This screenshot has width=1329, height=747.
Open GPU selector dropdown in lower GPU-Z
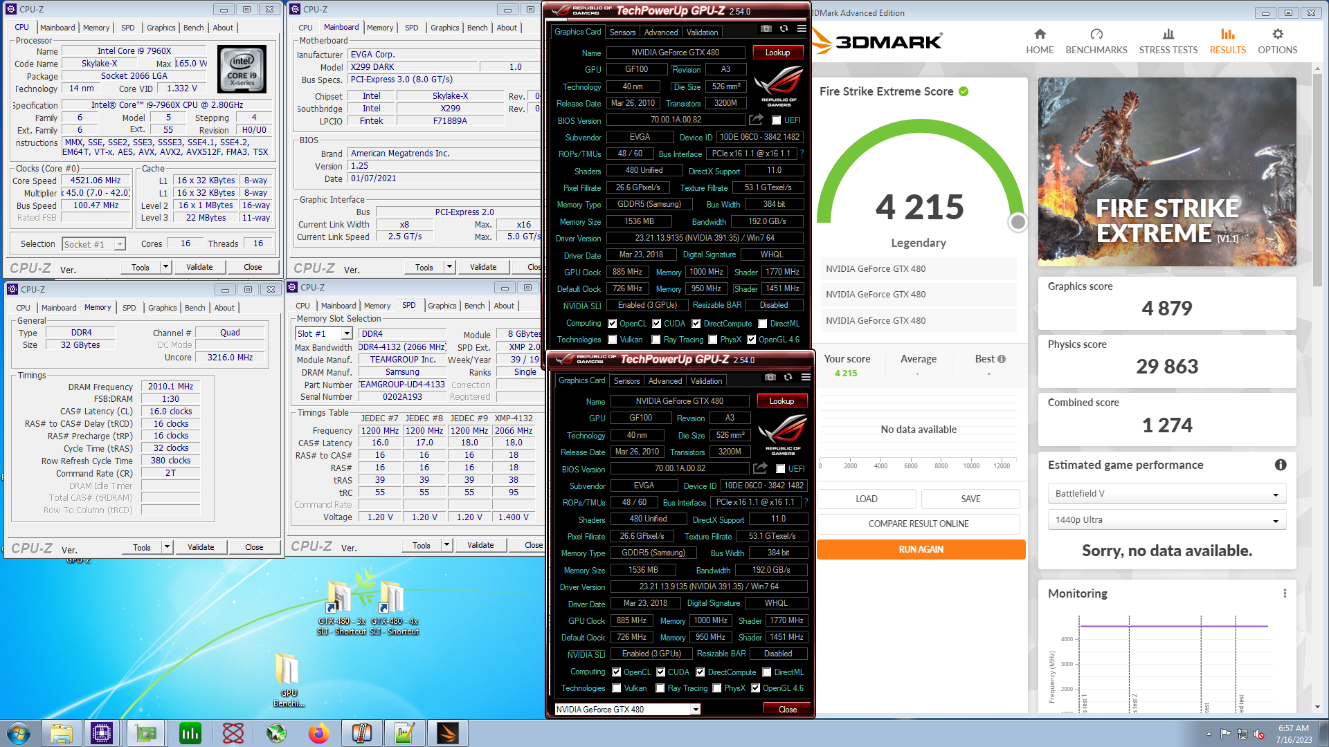click(x=628, y=710)
